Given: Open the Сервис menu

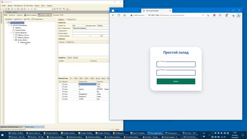Looking at the screenshot, I should pyautogui.click(x=37, y=6).
